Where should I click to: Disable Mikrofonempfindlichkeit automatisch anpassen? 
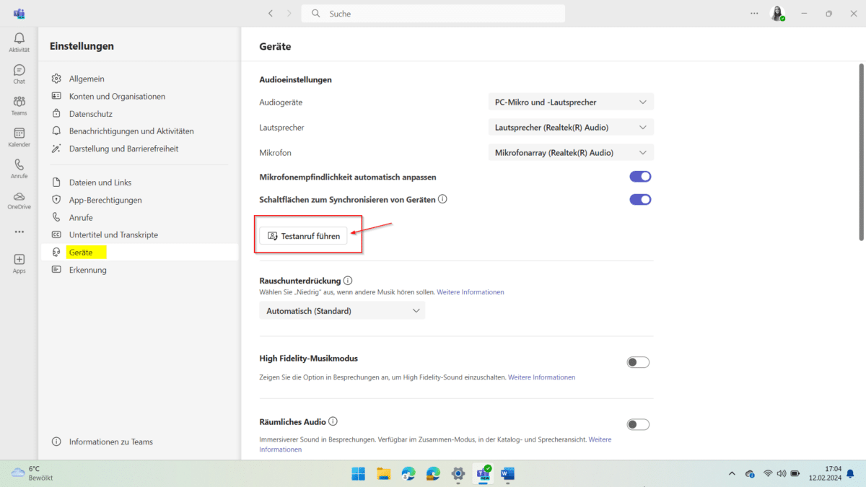click(x=640, y=176)
